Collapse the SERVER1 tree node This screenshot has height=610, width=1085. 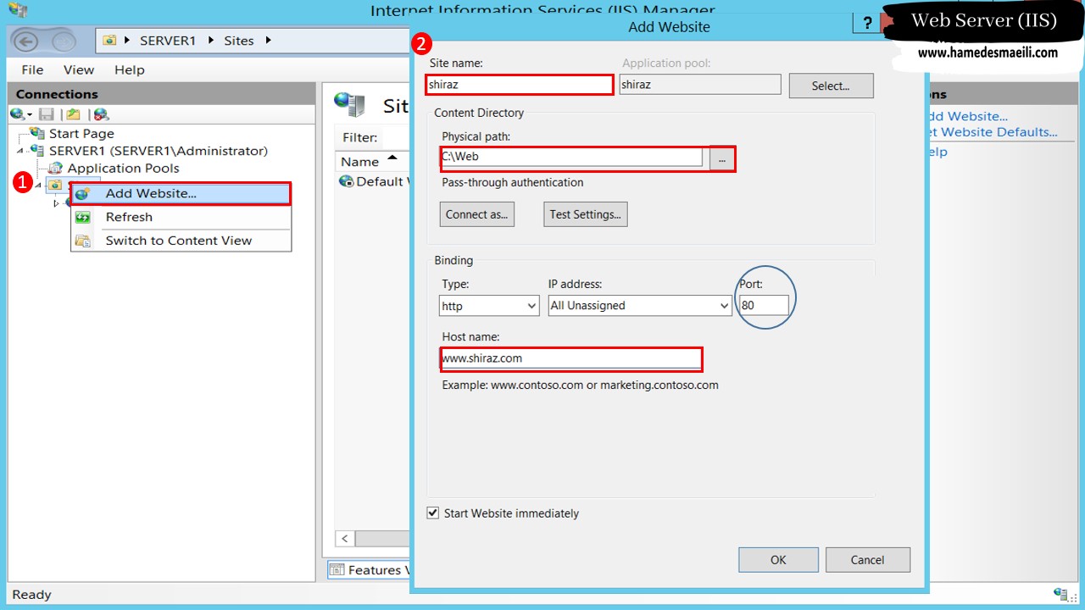20,151
